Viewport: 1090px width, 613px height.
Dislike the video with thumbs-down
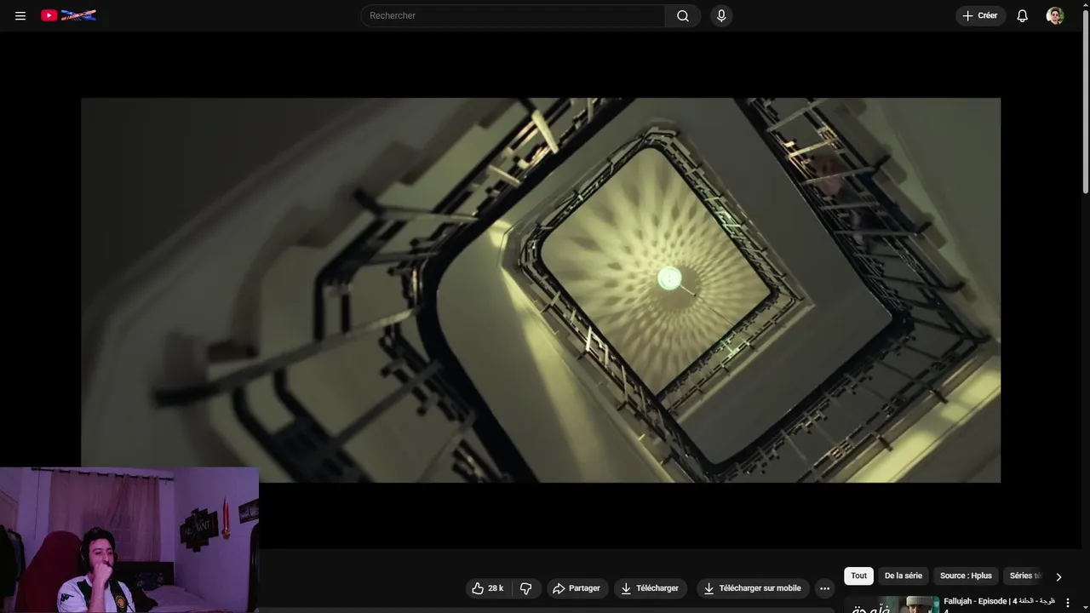click(x=525, y=588)
